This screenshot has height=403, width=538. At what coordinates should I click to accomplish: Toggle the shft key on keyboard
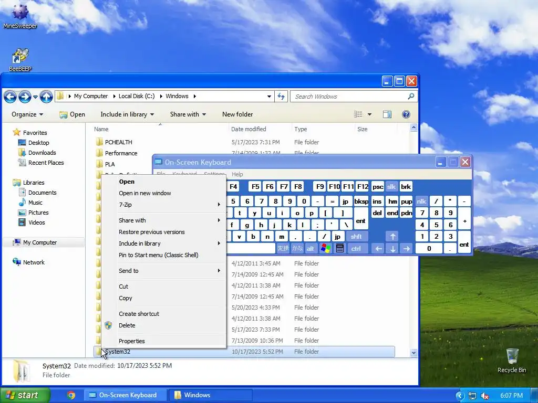(356, 236)
